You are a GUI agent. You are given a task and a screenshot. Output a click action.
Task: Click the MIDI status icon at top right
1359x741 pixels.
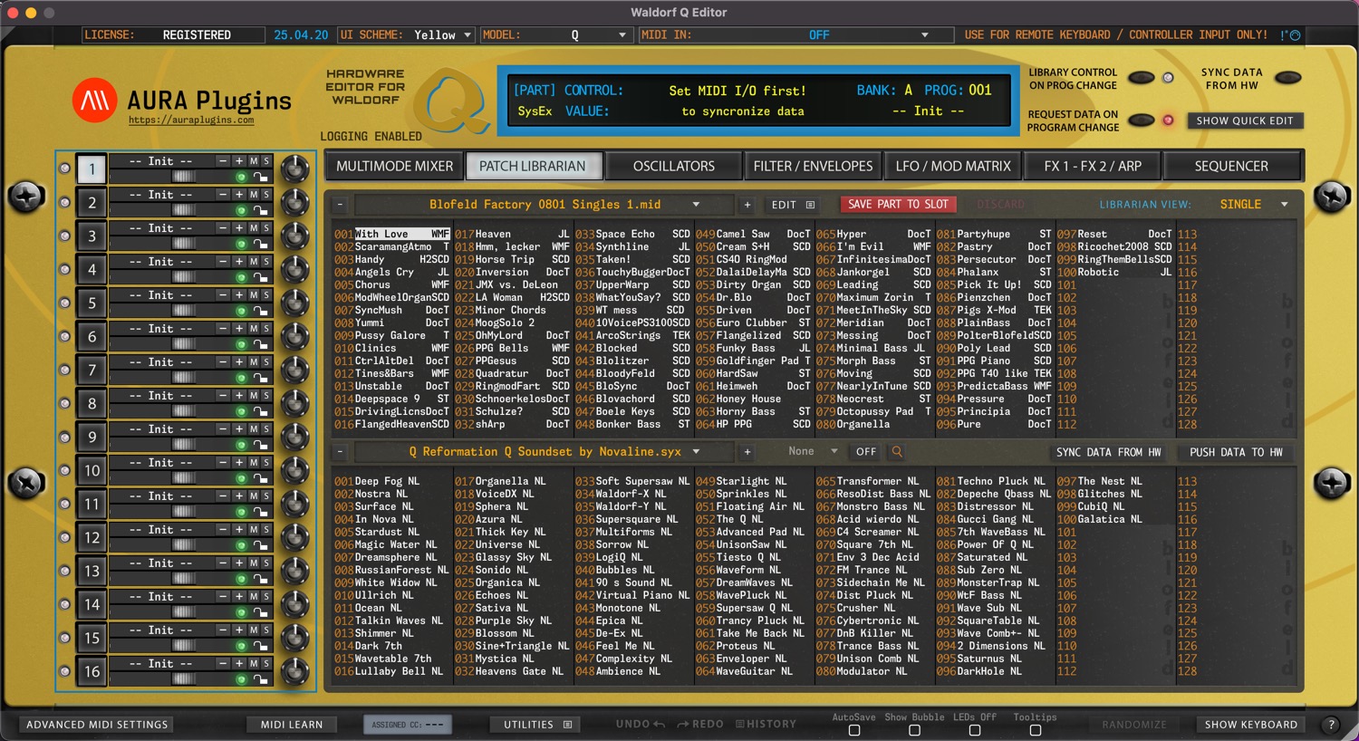tap(1291, 35)
